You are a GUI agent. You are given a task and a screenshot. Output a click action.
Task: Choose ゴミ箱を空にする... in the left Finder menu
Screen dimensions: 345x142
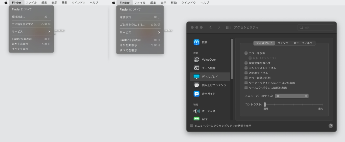click(x=31, y=24)
